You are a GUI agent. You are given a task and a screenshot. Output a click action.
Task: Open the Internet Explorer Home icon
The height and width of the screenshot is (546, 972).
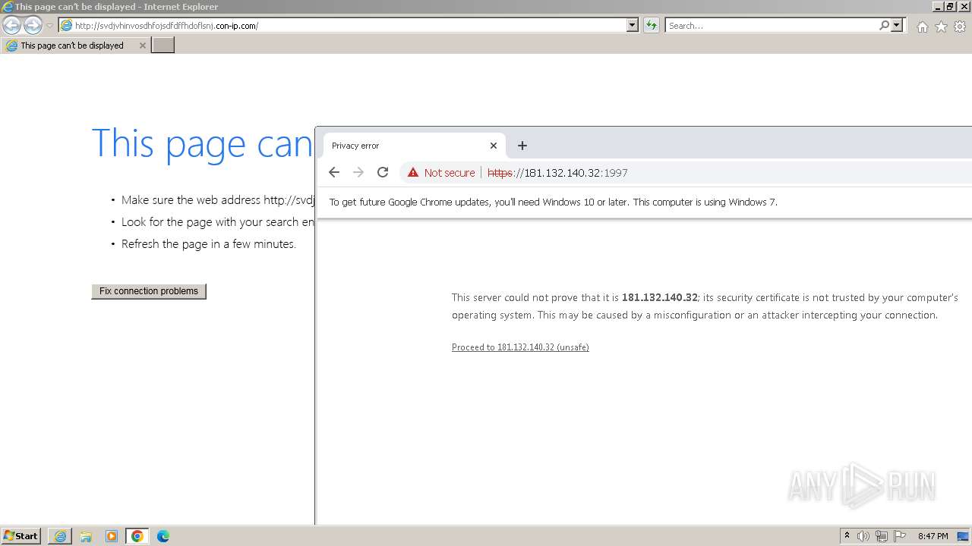pos(922,27)
